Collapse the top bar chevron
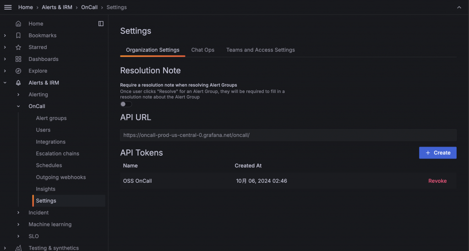Image resolution: width=469 pixels, height=251 pixels. [x=459, y=7]
